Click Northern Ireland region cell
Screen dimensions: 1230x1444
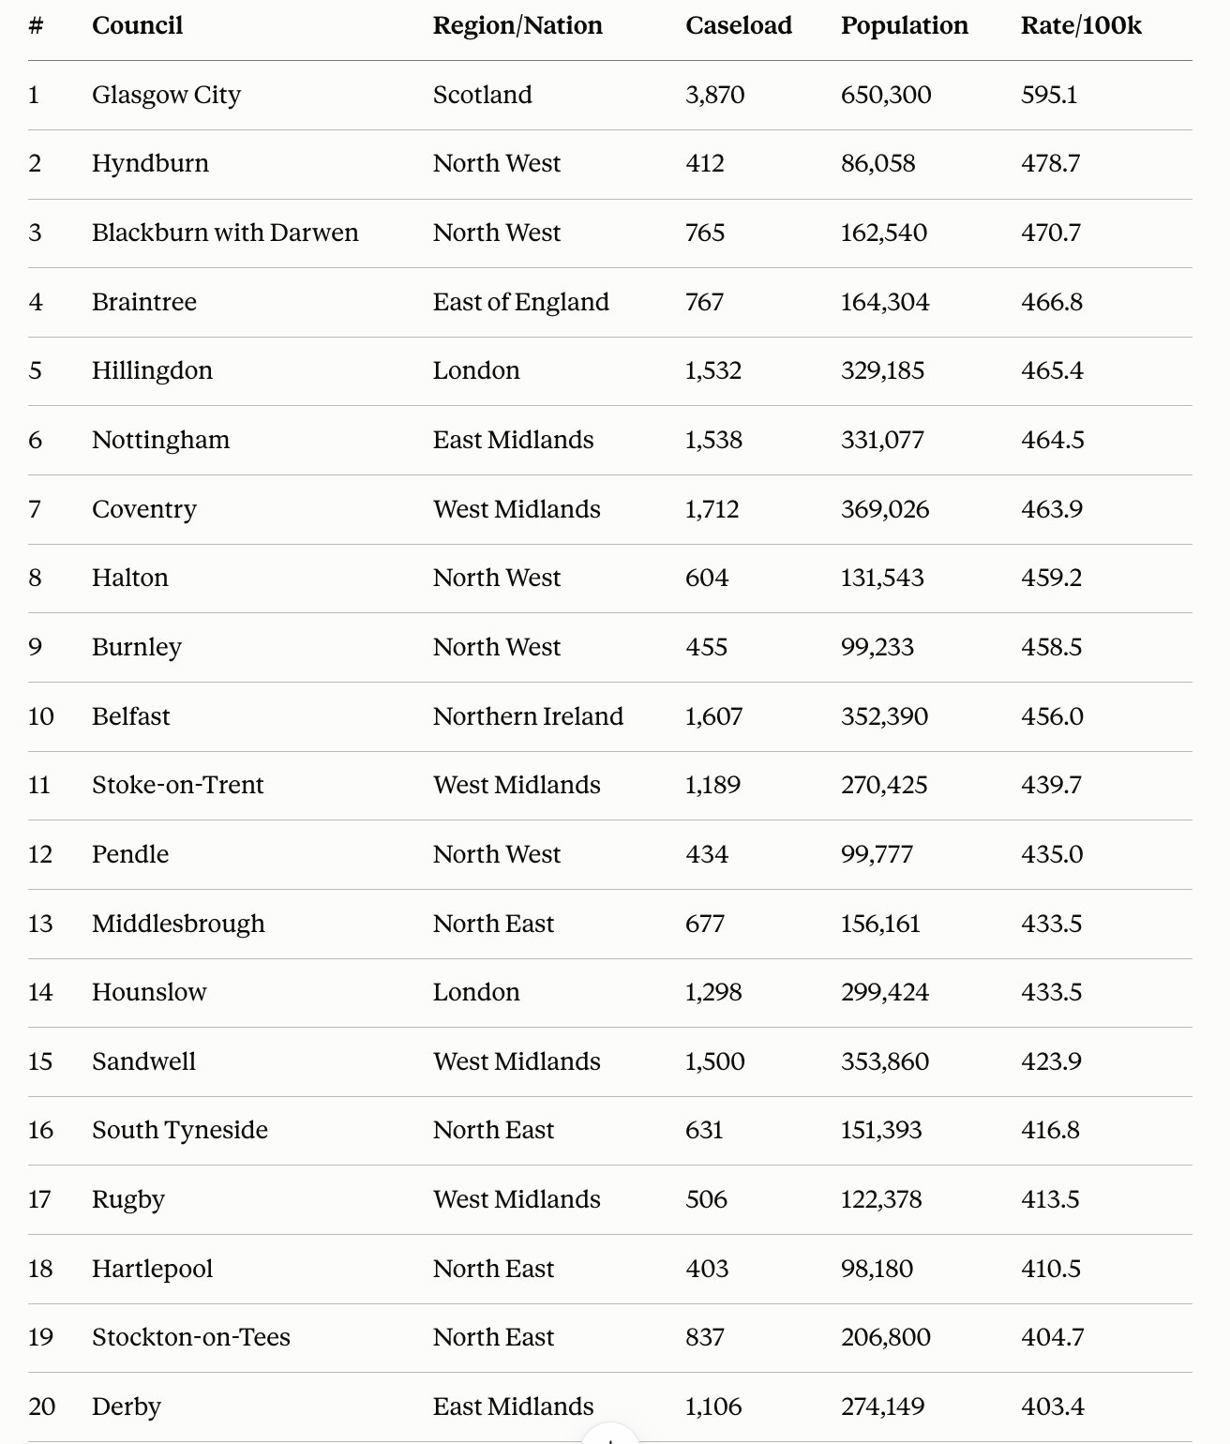coord(528,716)
